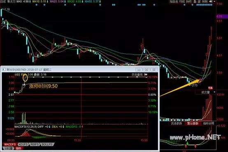Image resolution: width=228 pixels, height=152 pixels.
Task: Click the collapse-panel arrow icon in the top toolbar
Action: point(211,2)
